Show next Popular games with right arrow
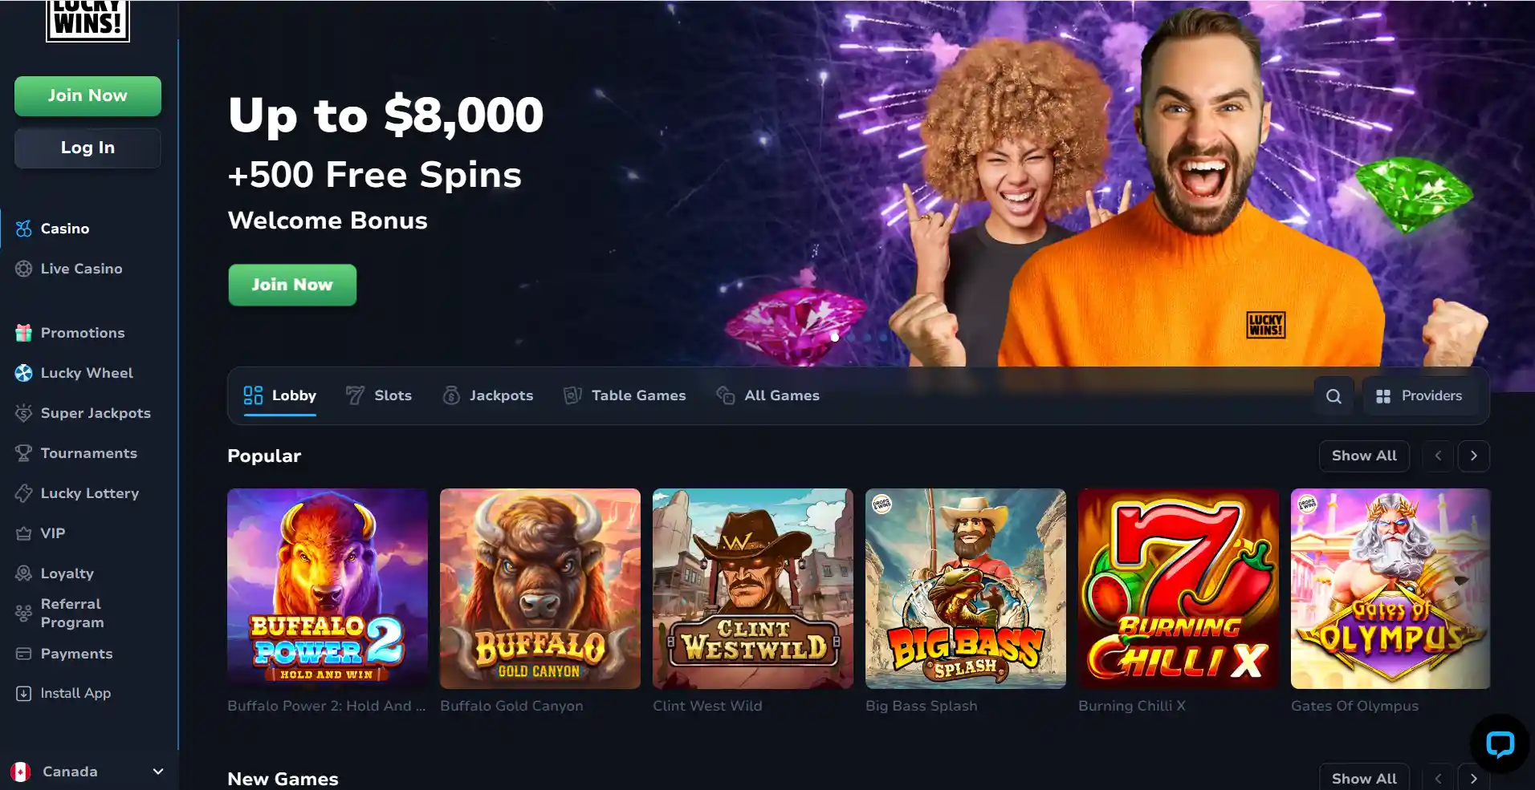This screenshot has height=790, width=1535. [1474, 456]
